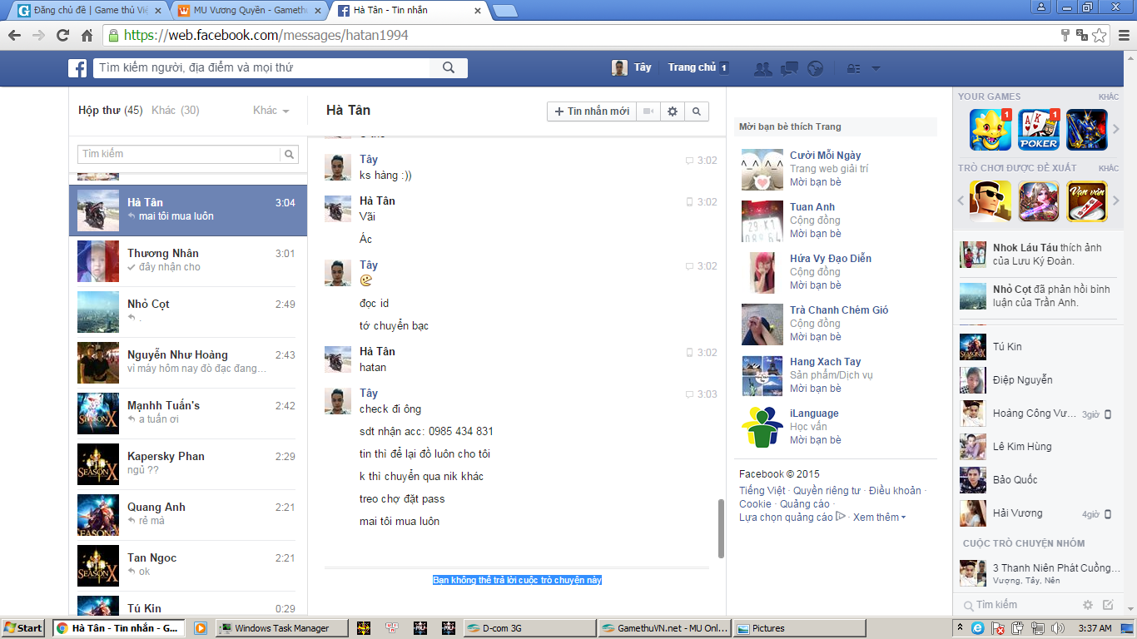The height and width of the screenshot is (639, 1137).
Task: Expand the Xem thêm footer dropdown
Action: click(879, 517)
